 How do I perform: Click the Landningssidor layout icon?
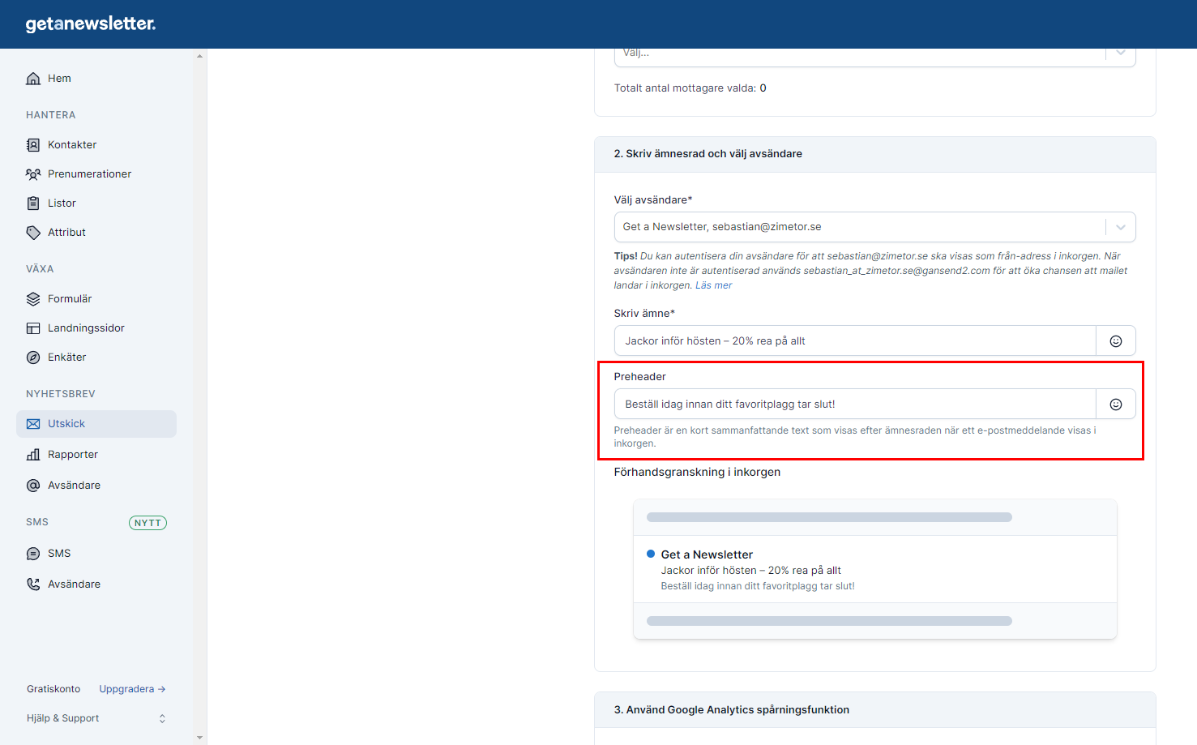tap(33, 328)
